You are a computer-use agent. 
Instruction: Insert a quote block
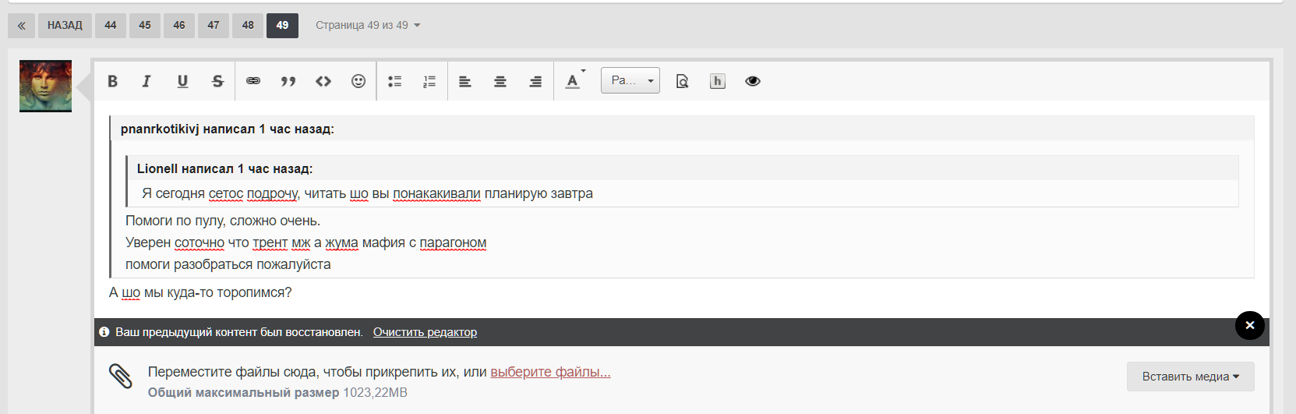pyautogui.click(x=288, y=81)
